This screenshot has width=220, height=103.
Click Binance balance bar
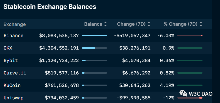pos(94,36)
